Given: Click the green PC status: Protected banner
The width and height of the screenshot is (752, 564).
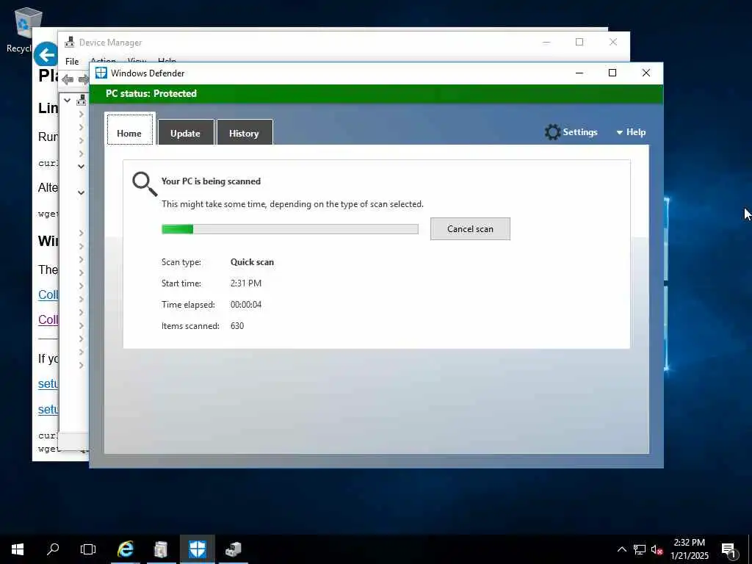Looking at the screenshot, I should pos(376,93).
